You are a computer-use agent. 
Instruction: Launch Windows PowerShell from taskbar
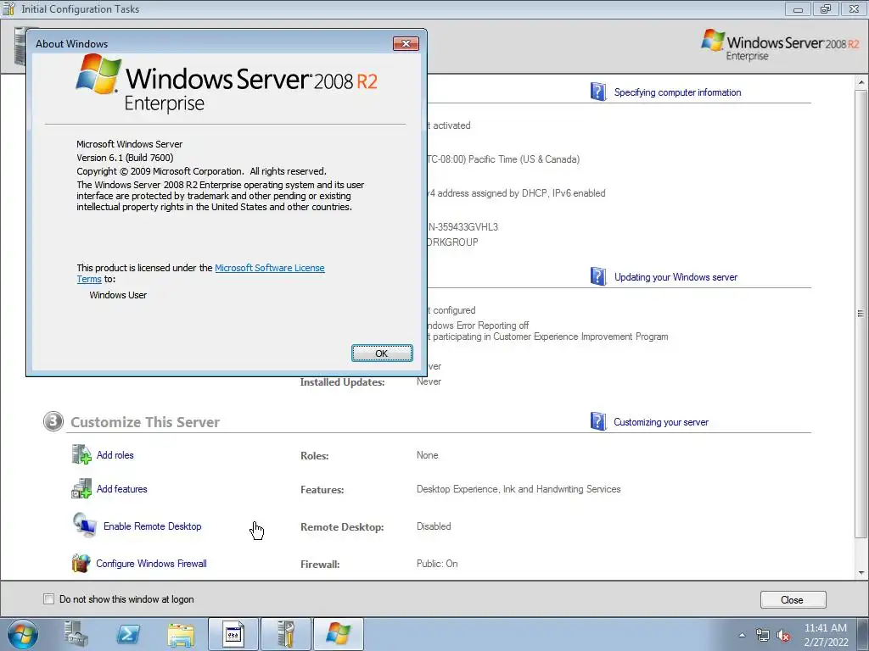point(128,634)
